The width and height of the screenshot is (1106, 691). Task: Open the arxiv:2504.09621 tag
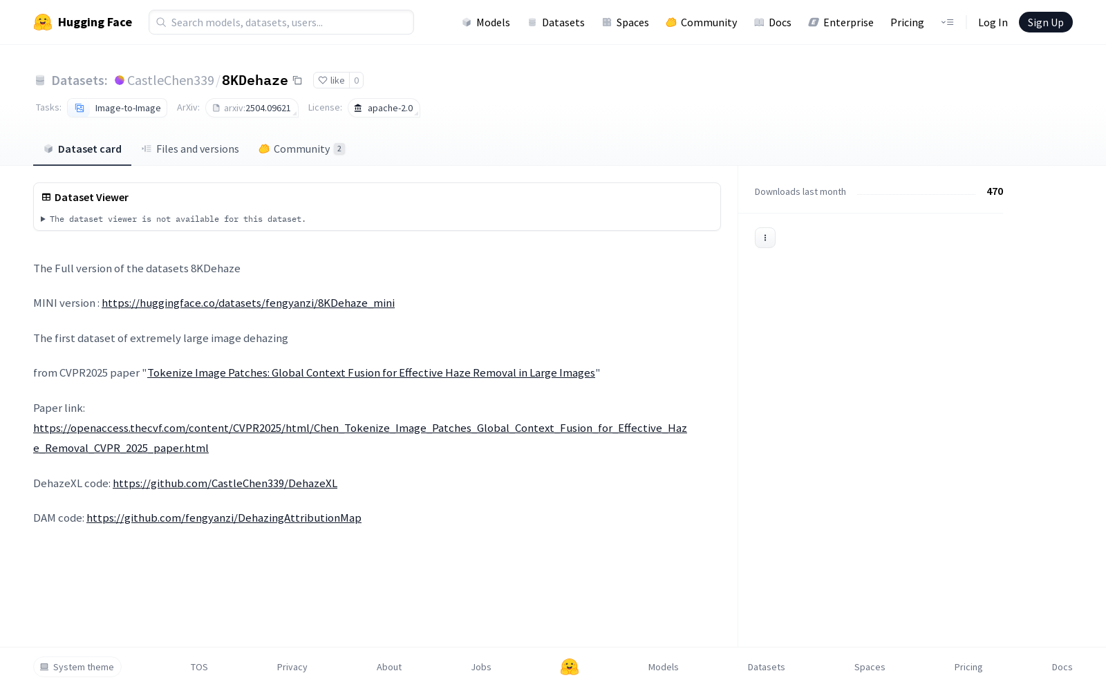pos(252,108)
